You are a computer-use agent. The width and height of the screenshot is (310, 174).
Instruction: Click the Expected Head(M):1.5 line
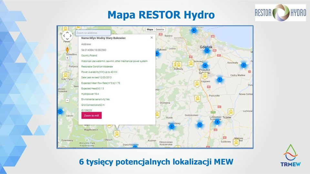[93, 88]
